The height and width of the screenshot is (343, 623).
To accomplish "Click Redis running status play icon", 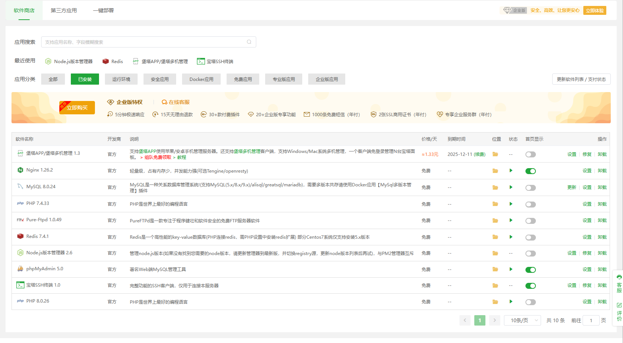I will click(511, 237).
